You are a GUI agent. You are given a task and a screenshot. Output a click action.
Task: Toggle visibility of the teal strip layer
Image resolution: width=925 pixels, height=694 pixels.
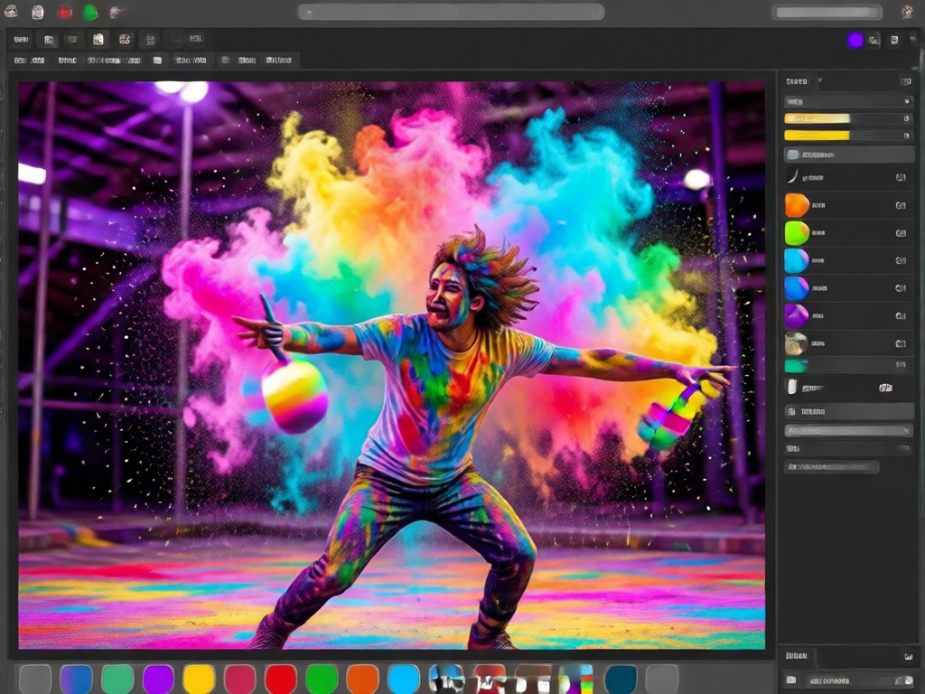point(901,365)
